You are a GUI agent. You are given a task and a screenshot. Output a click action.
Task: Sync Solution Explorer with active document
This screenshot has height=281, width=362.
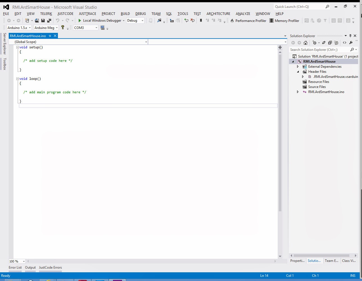(324, 43)
